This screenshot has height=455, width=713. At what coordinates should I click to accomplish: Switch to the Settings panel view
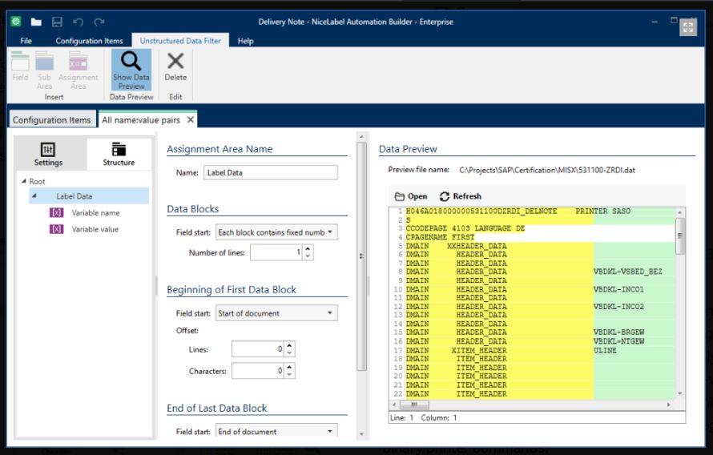pyautogui.click(x=48, y=155)
